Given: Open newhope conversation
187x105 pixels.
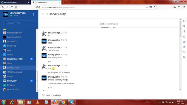Looking at the screenshot, I should [x=18, y=46].
